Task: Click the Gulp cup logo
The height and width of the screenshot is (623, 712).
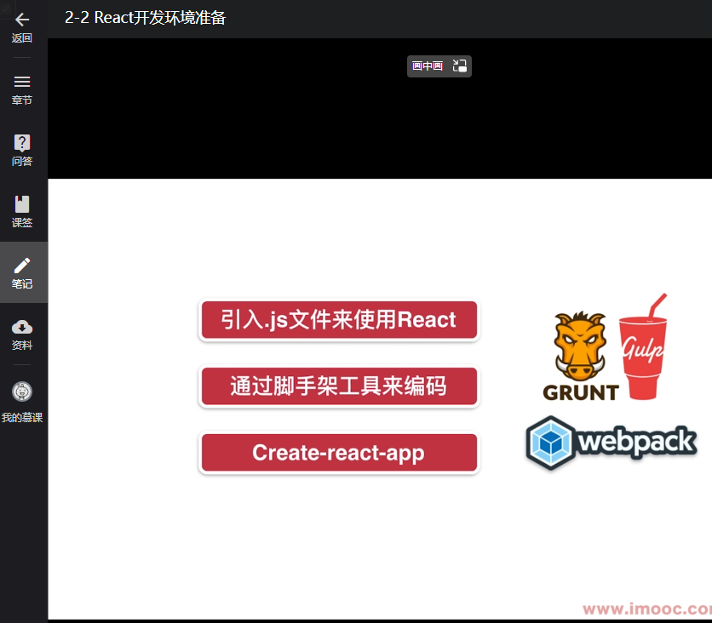Action: [x=643, y=347]
